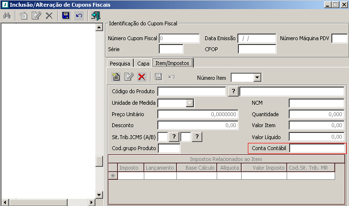This screenshot has width=349, height=206.
Task: Click the Valor Imposto column header
Action: (264, 168)
